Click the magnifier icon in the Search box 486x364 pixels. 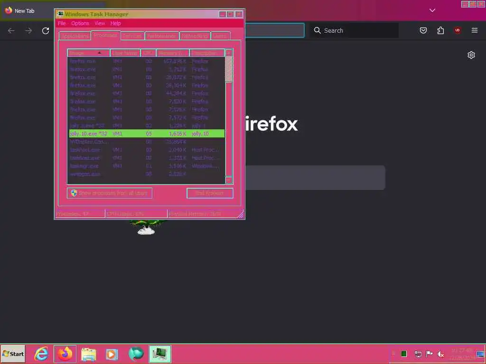click(x=317, y=30)
